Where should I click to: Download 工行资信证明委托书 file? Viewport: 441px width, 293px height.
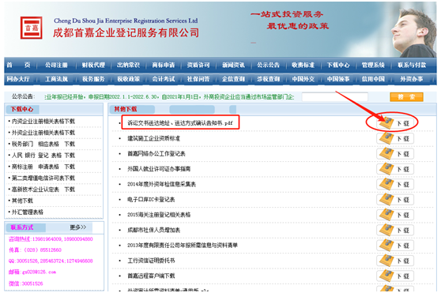click(x=395, y=261)
